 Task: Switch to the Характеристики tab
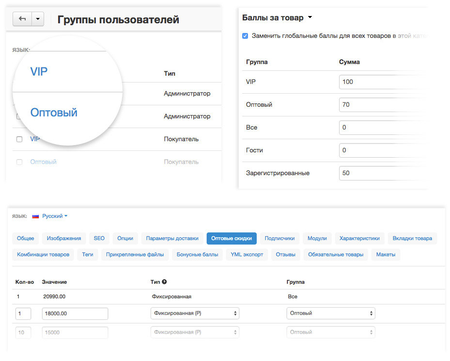pyautogui.click(x=359, y=238)
